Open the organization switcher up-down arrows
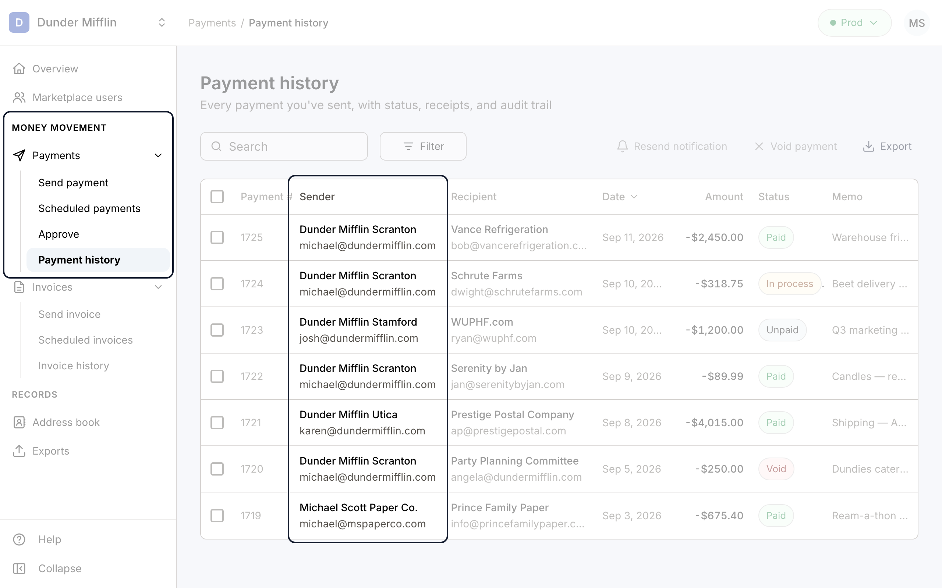Image resolution: width=942 pixels, height=588 pixels. point(162,22)
